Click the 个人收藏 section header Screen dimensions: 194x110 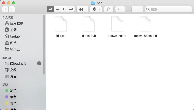(x=8, y=17)
